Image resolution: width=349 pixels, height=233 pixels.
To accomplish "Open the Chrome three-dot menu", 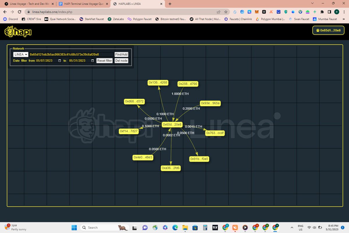I will [344, 12].
